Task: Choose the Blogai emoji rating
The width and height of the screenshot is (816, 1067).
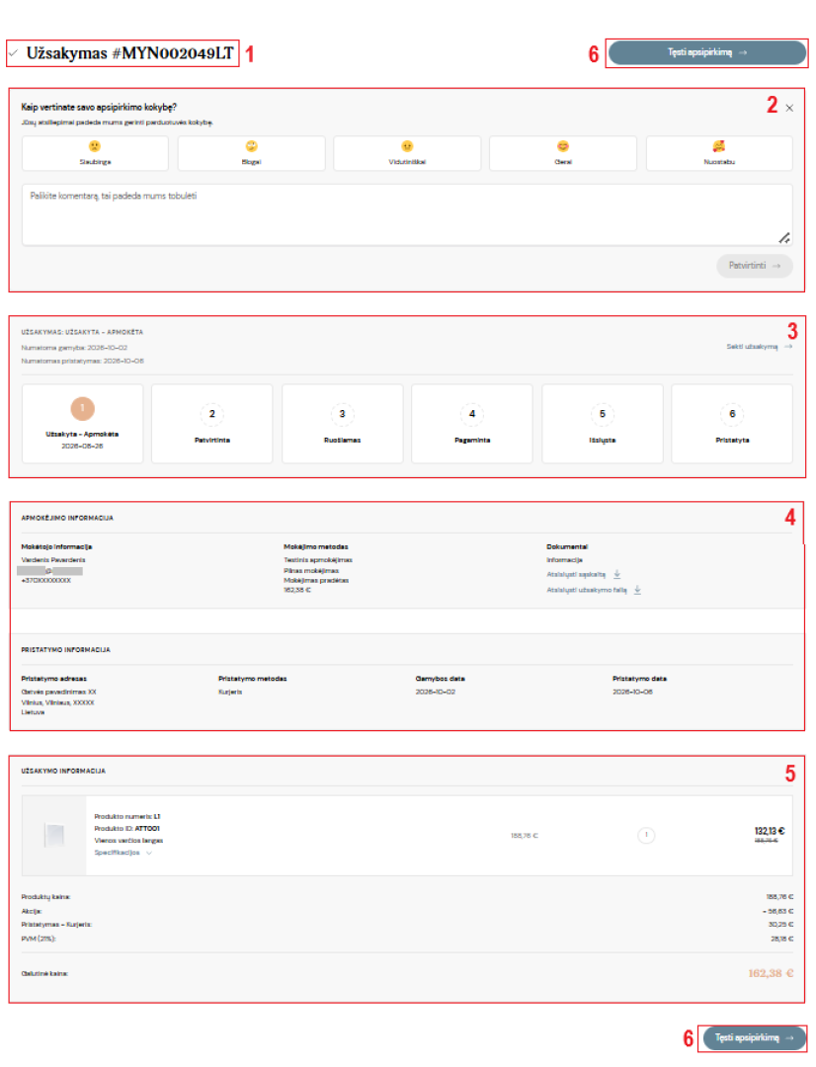Action: click(x=251, y=153)
